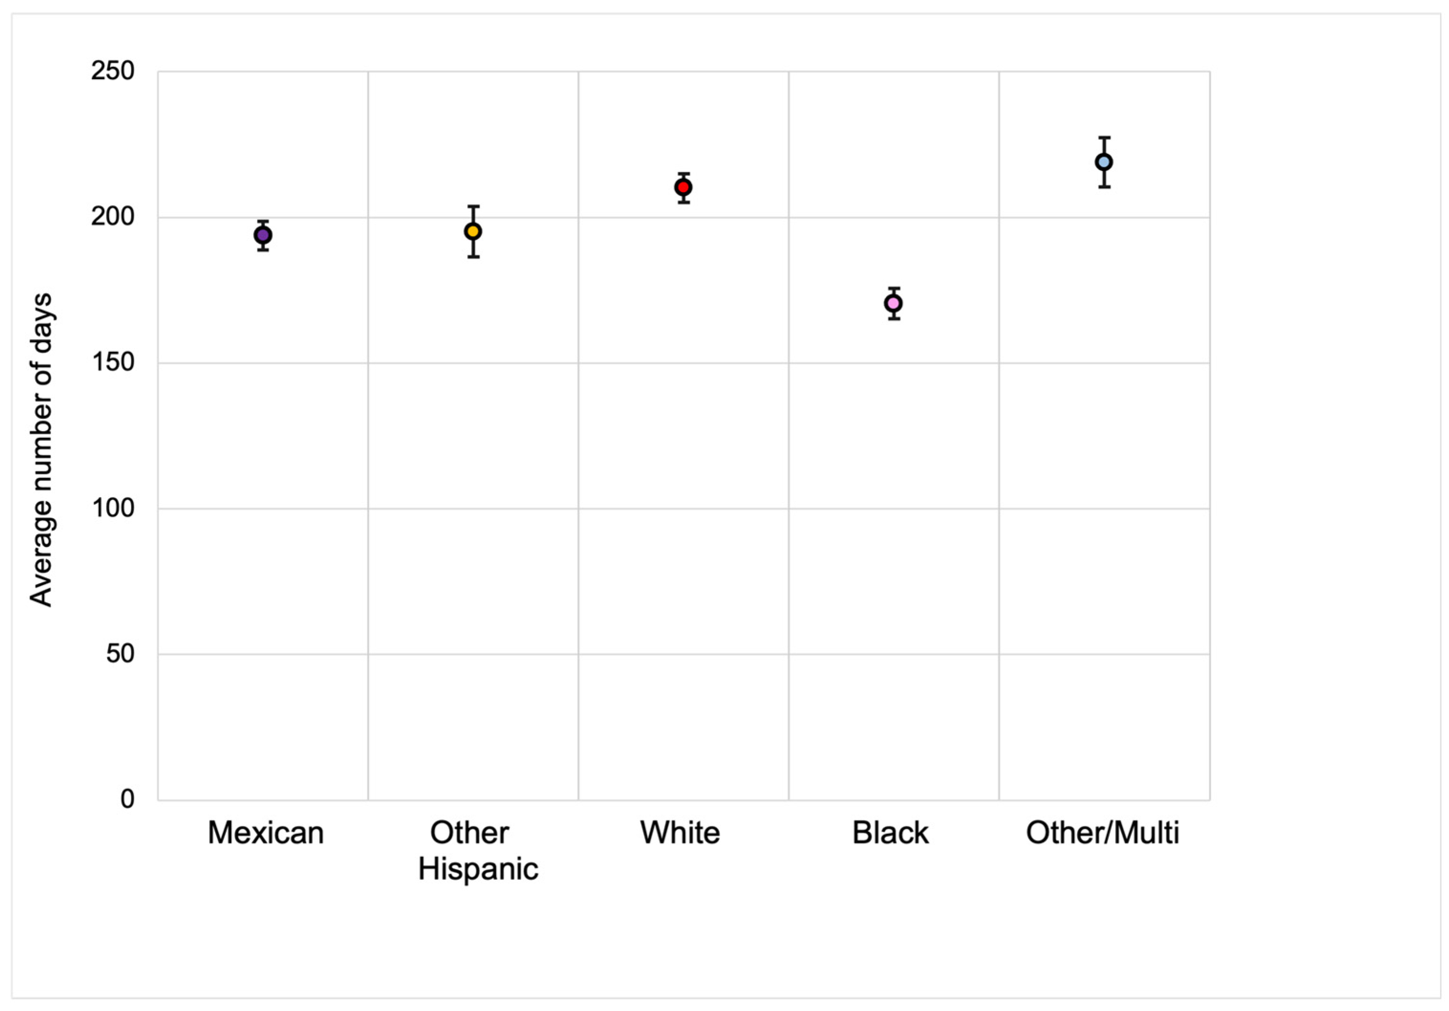Click the "Average number of days" axis title
The height and width of the screenshot is (1011, 1449).
coord(41,450)
